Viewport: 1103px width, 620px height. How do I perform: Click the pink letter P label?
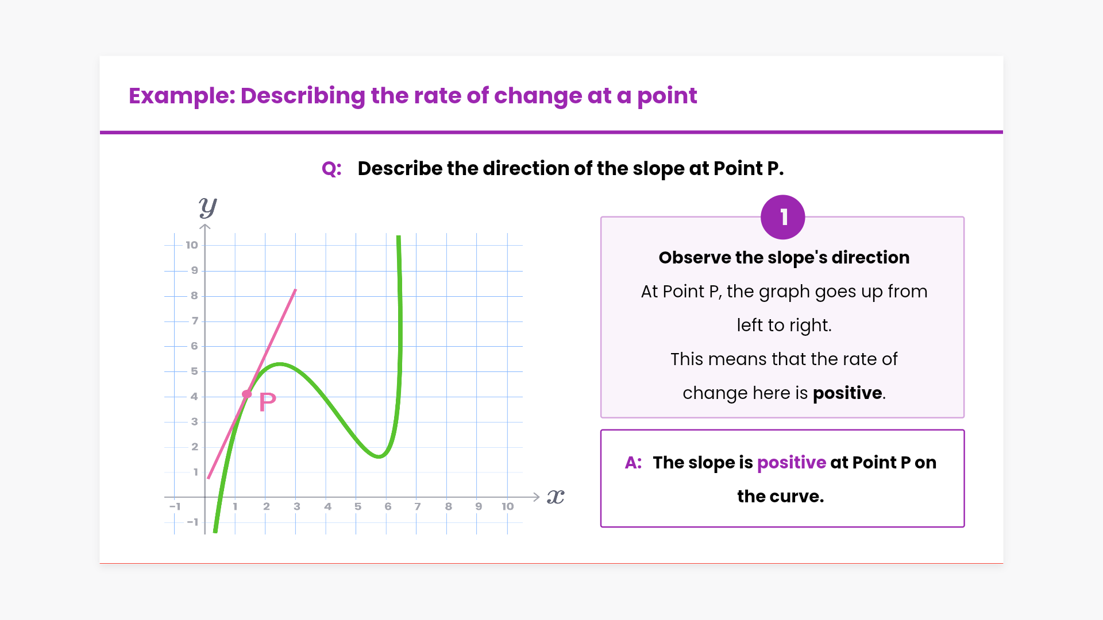coord(268,402)
